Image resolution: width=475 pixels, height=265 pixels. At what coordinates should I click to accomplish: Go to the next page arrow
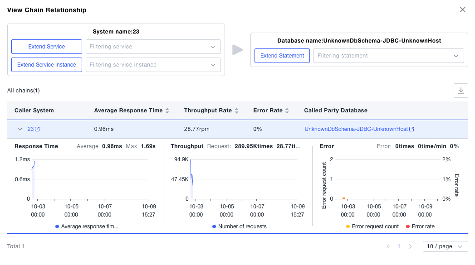click(x=410, y=246)
